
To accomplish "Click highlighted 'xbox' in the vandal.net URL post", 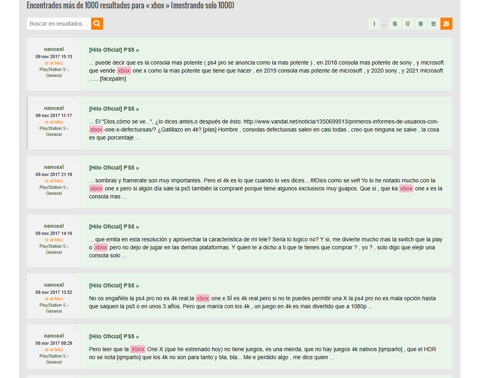I will pos(96,129).
